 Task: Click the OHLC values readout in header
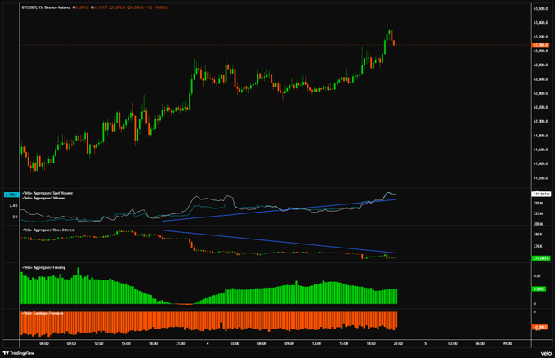coord(120,7)
